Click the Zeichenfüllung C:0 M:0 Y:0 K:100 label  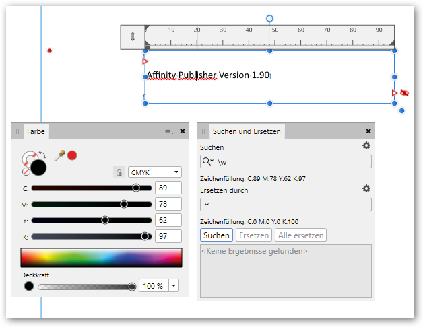pyautogui.click(x=249, y=222)
